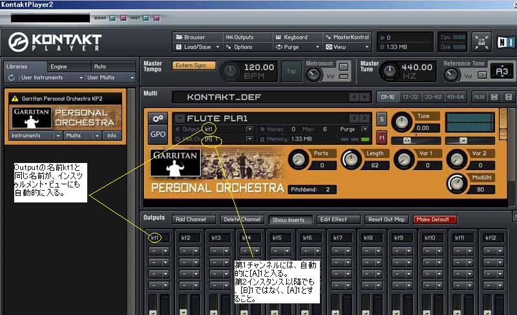
Task: Toggle the Metronome On switch
Action: pyautogui.click(x=344, y=67)
